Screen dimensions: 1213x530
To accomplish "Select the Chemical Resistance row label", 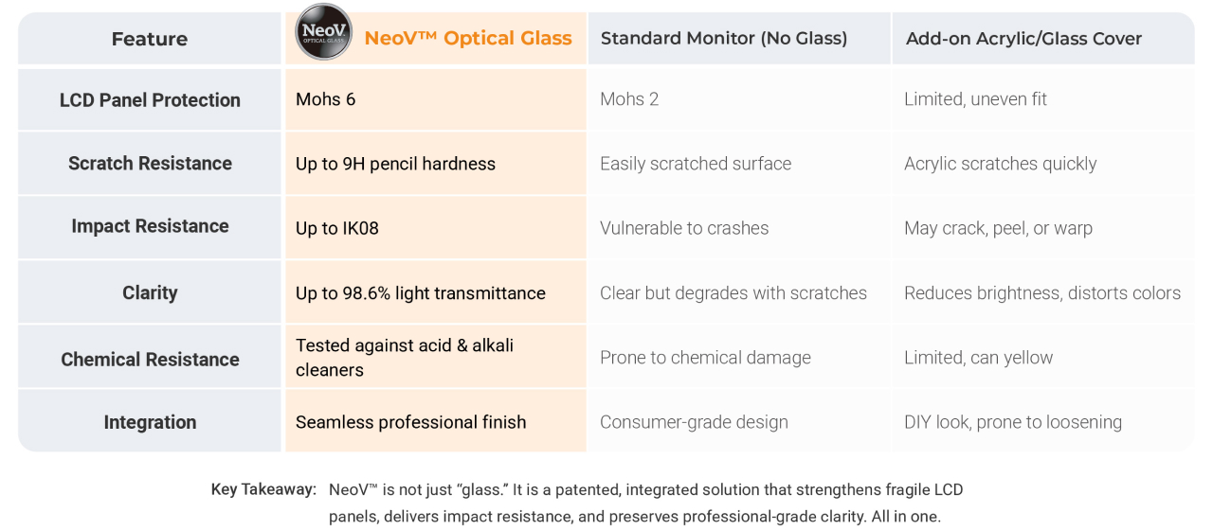I will pyautogui.click(x=150, y=360).
